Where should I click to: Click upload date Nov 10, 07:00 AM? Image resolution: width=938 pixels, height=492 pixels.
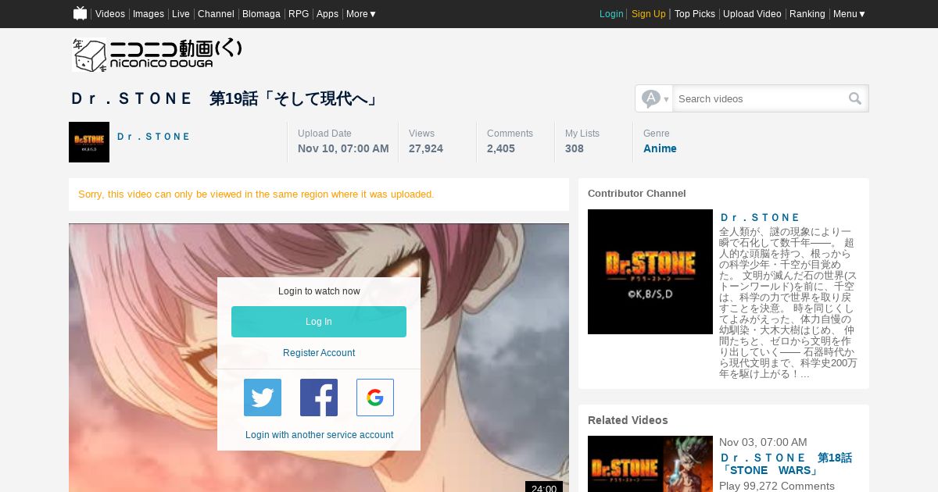point(343,148)
